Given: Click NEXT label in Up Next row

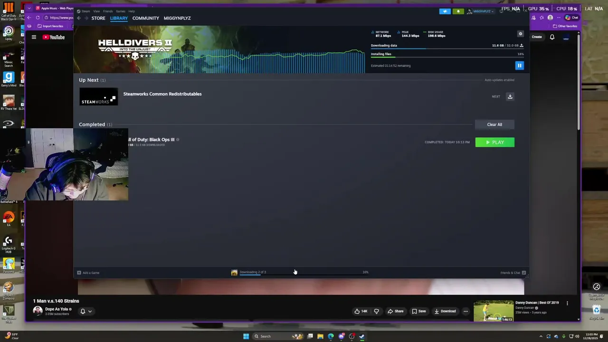Looking at the screenshot, I should [x=496, y=96].
